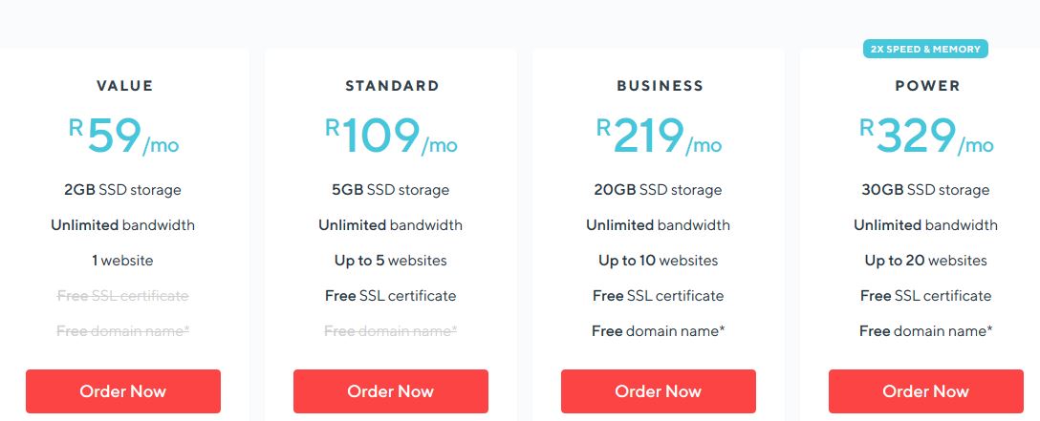Click Business plan's Free domain name text
The width and height of the screenshot is (1040, 421).
click(658, 331)
